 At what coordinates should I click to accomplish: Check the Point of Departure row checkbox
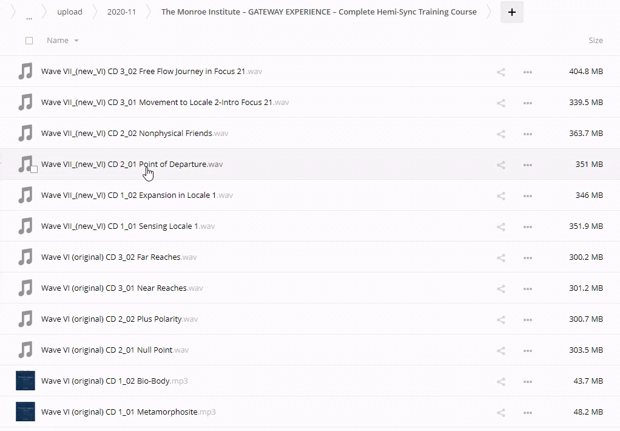[x=34, y=169]
